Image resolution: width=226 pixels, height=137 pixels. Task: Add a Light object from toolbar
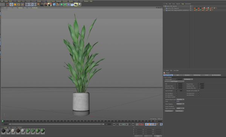coord(79,5)
